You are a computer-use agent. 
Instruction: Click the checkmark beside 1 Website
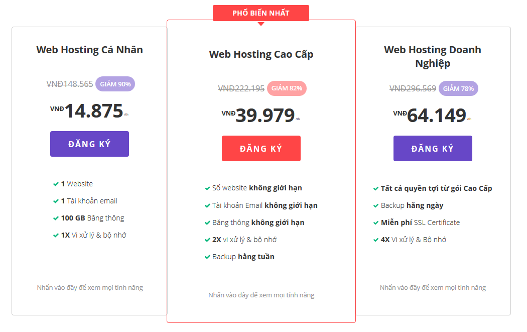[56, 184]
